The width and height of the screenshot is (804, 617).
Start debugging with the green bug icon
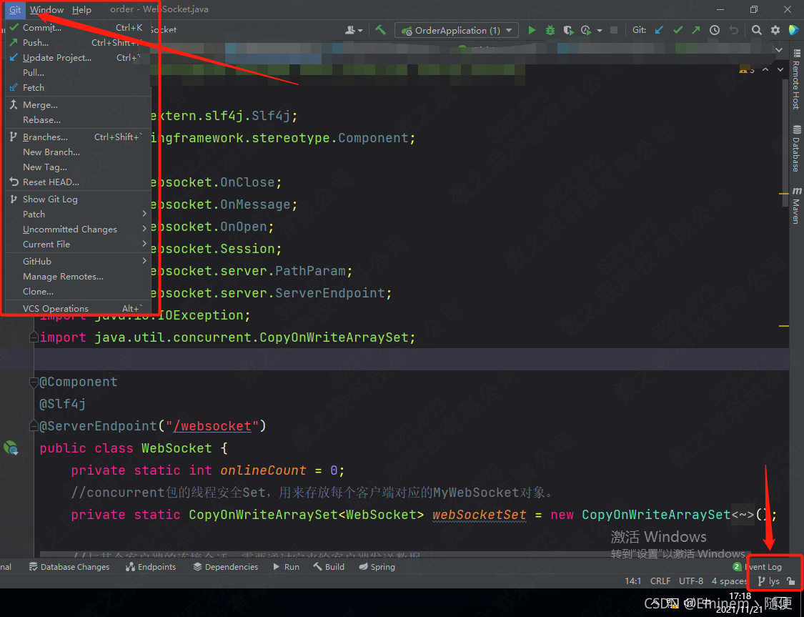550,30
